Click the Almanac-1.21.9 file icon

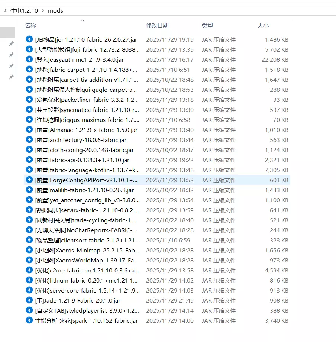click(x=29, y=130)
